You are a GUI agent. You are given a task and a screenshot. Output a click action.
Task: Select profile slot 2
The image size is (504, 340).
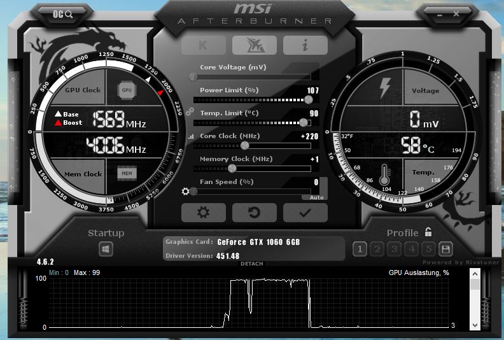coord(377,249)
